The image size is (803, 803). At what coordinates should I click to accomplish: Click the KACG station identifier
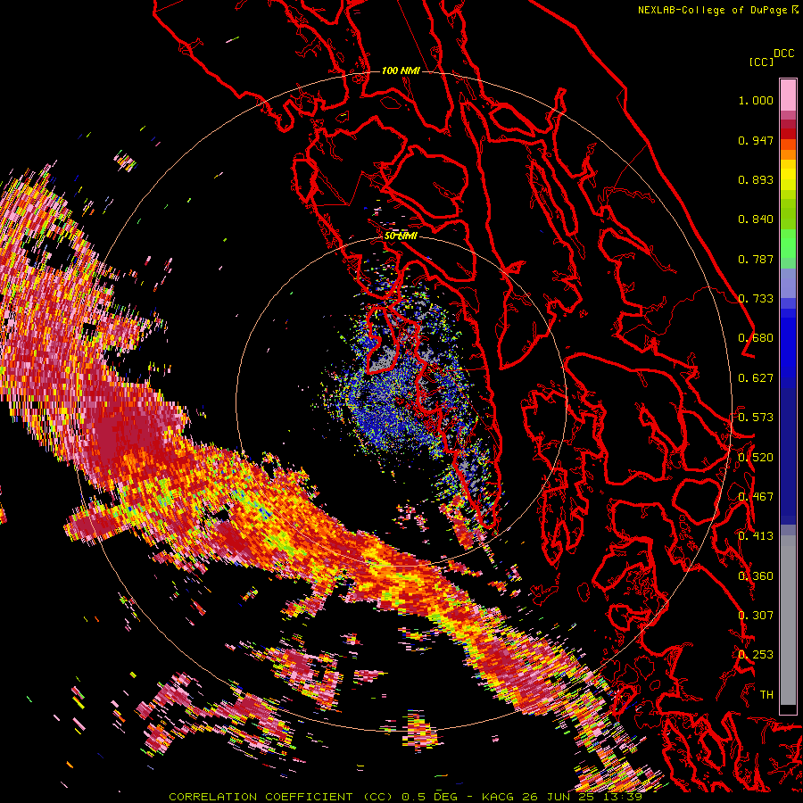(x=497, y=797)
